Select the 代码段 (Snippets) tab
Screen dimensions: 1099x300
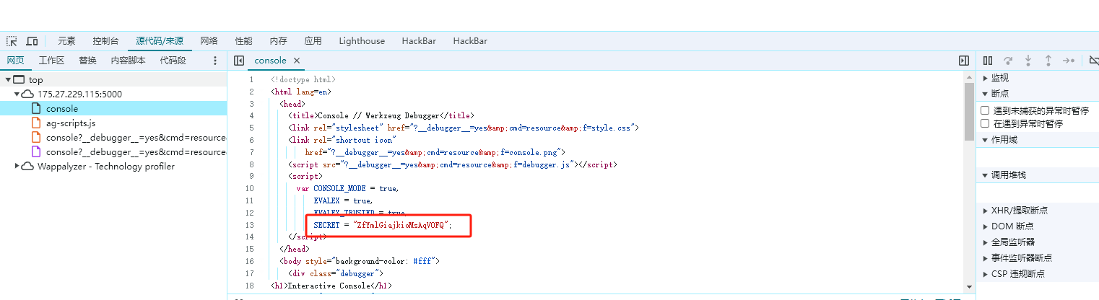coord(173,61)
